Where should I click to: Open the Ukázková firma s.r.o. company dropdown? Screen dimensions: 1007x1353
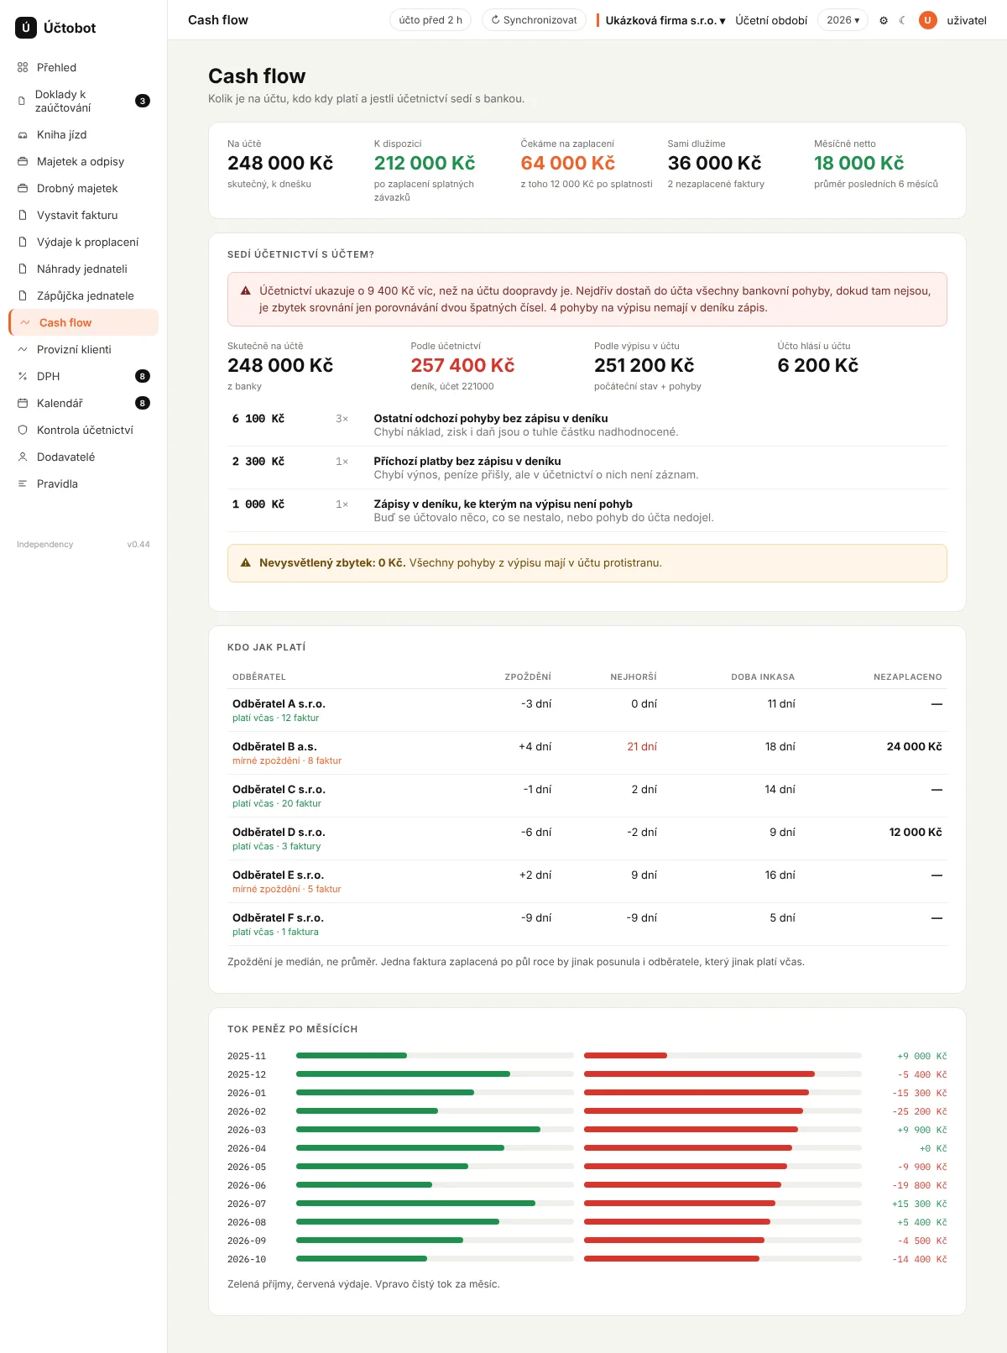point(665,20)
